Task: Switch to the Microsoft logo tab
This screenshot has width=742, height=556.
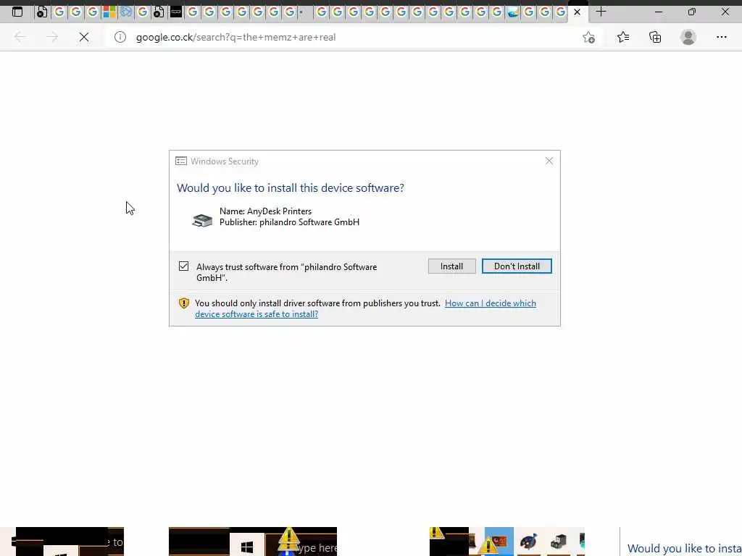Action: (x=109, y=12)
